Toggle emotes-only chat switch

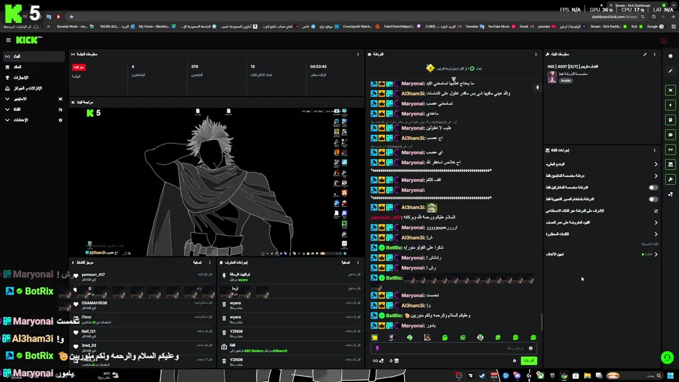(x=654, y=199)
